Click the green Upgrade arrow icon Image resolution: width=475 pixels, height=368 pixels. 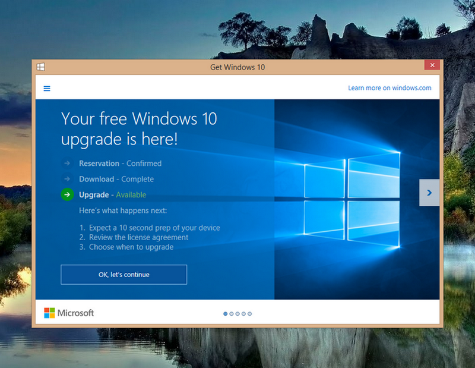(x=67, y=194)
